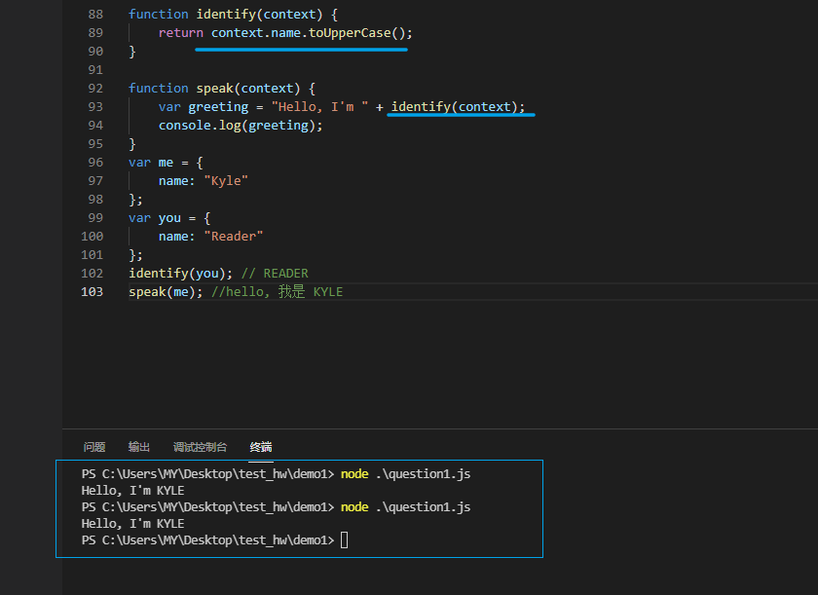Open the 问题 panel tab
Screen dimensions: 818x595
tap(94, 447)
